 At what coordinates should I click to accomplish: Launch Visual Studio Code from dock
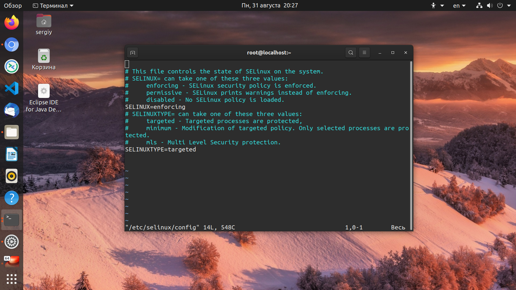(12, 88)
